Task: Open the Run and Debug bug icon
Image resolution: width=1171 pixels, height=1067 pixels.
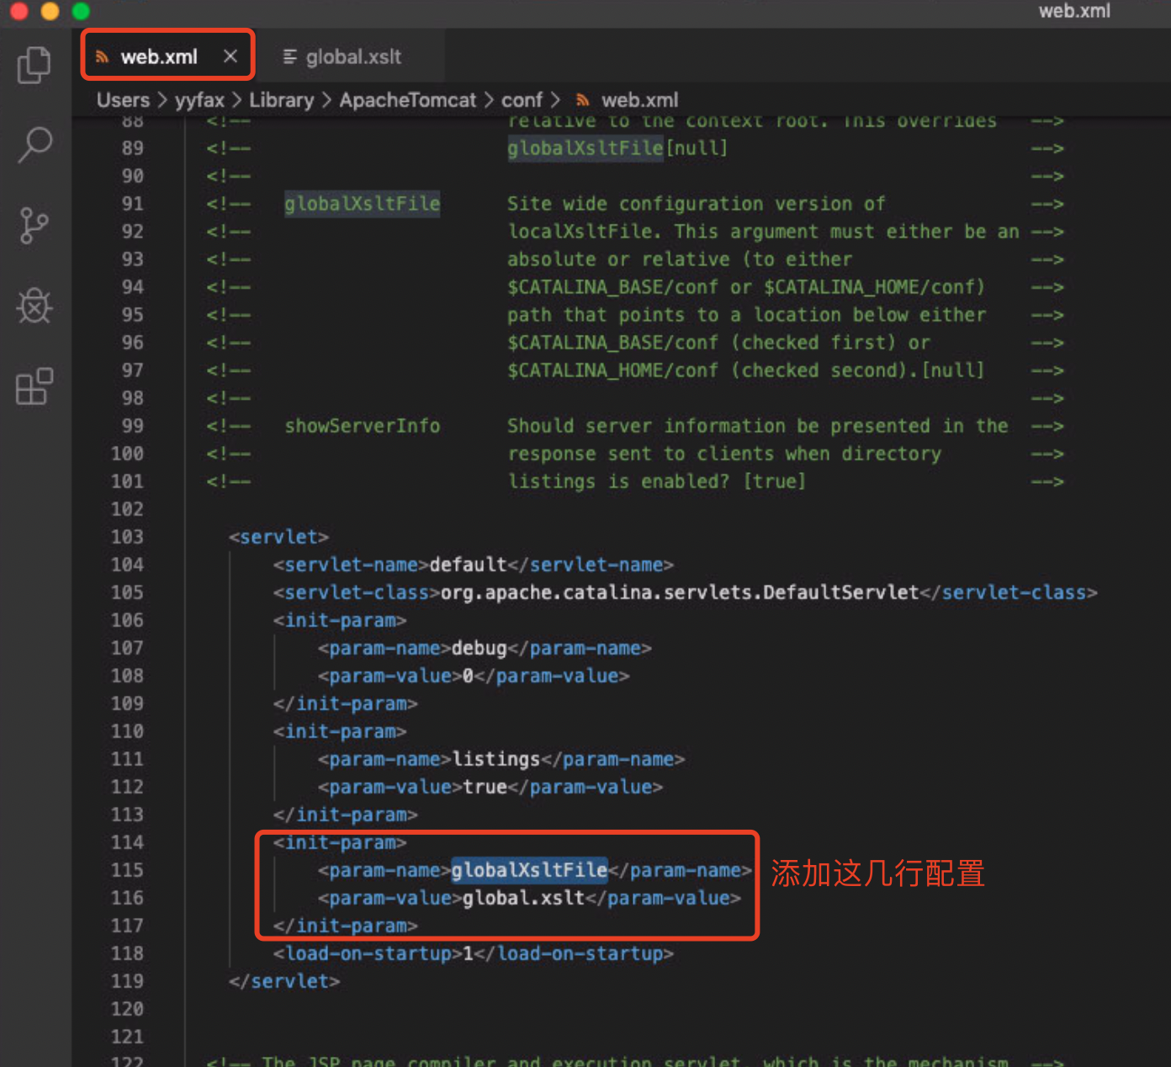Action: [34, 305]
